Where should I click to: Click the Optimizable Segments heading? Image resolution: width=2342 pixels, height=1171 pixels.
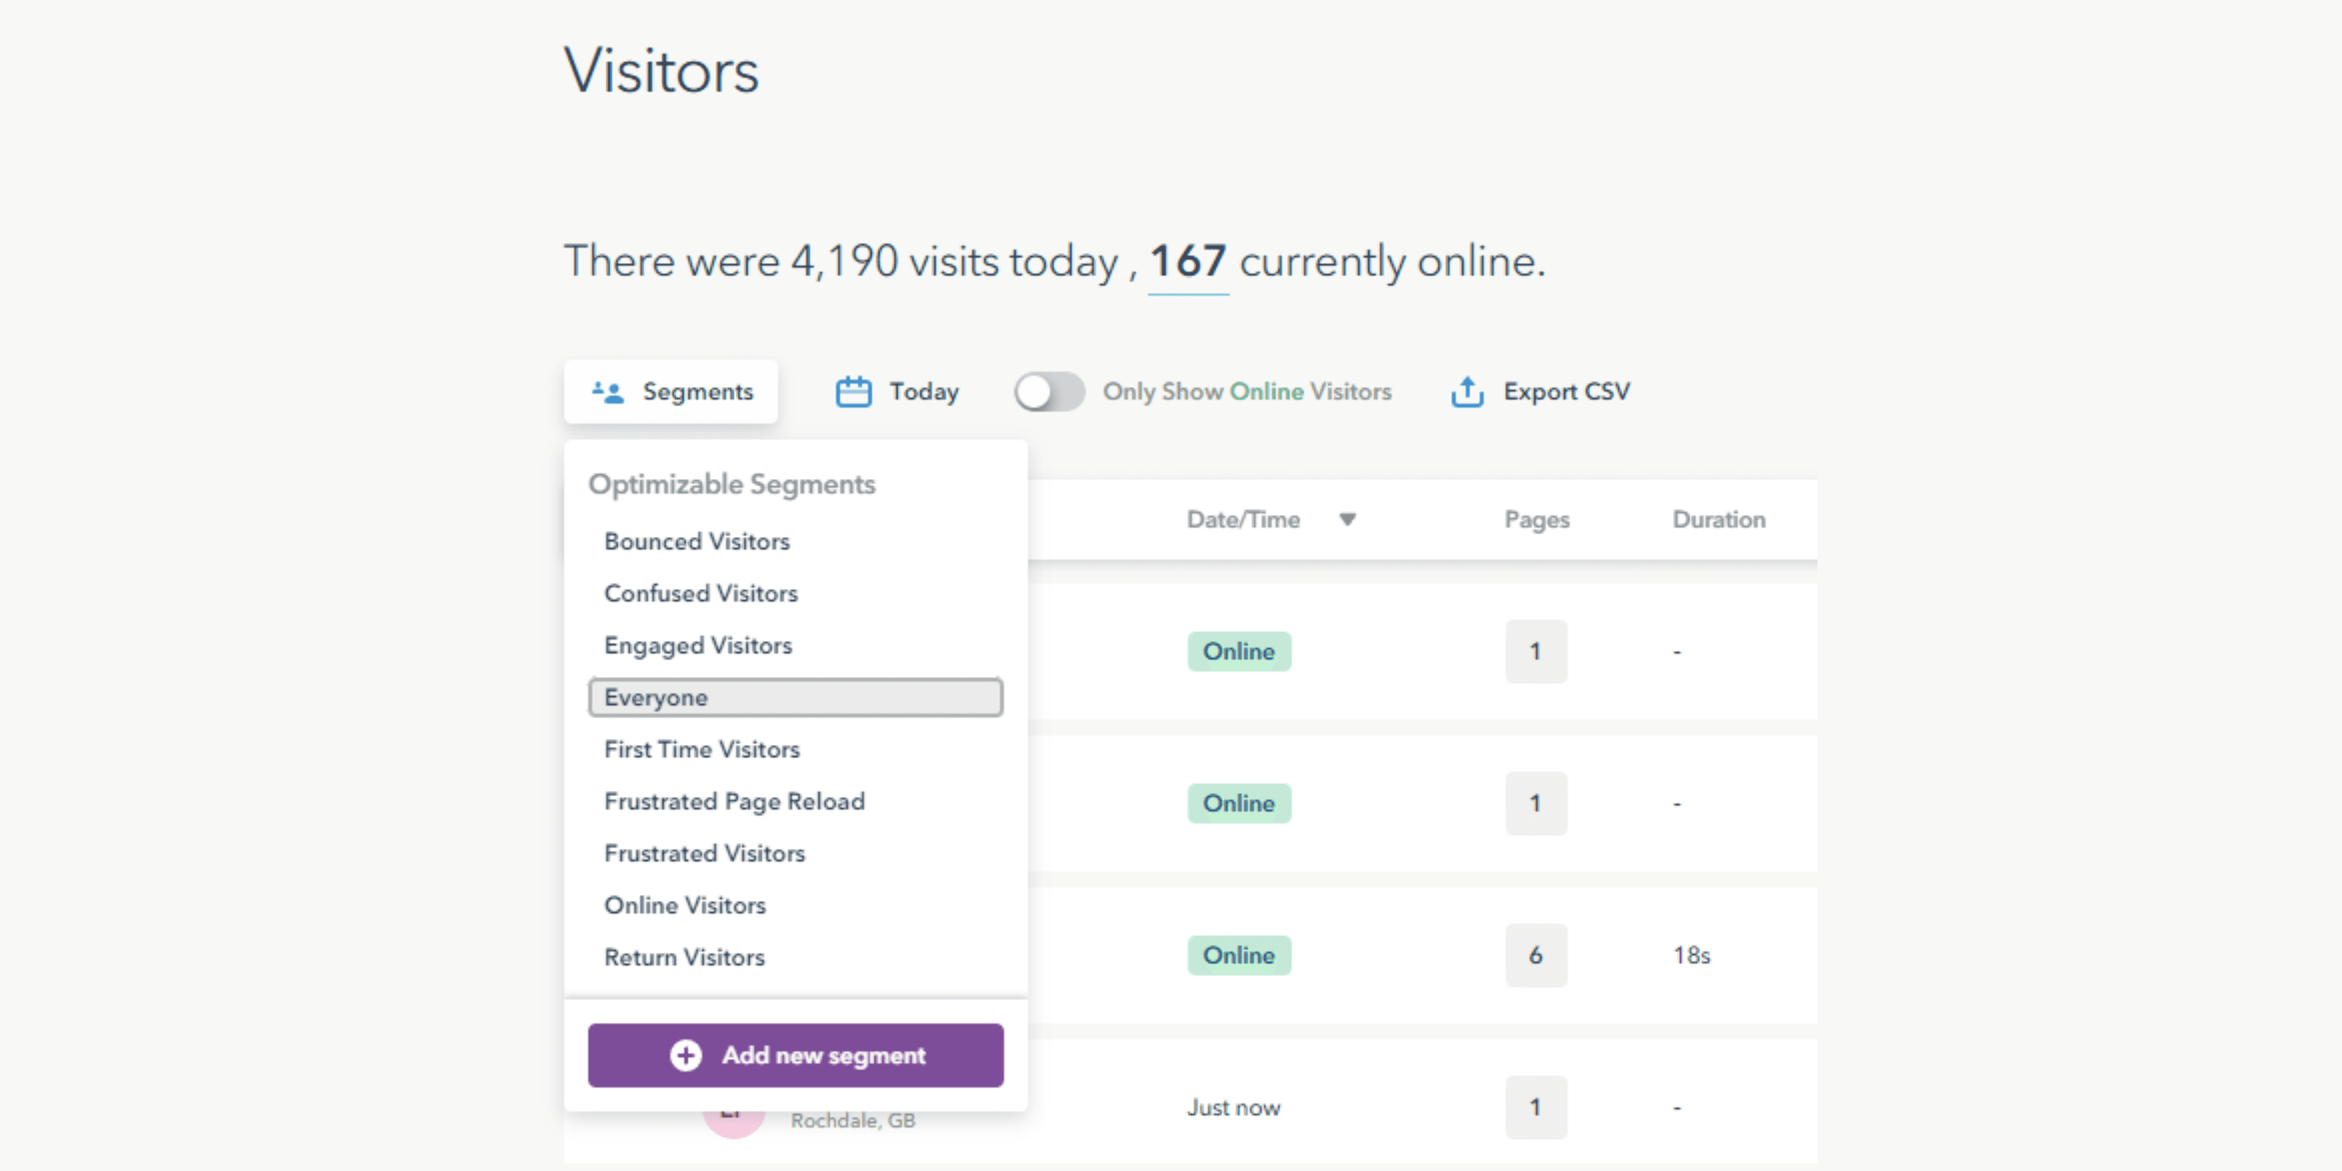pos(732,485)
